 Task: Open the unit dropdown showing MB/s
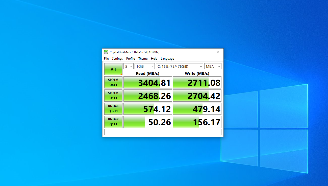pos(213,66)
